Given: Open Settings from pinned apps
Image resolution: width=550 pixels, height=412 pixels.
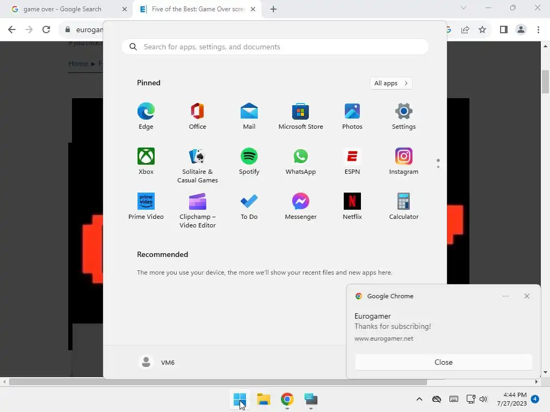Looking at the screenshot, I should pyautogui.click(x=404, y=116).
